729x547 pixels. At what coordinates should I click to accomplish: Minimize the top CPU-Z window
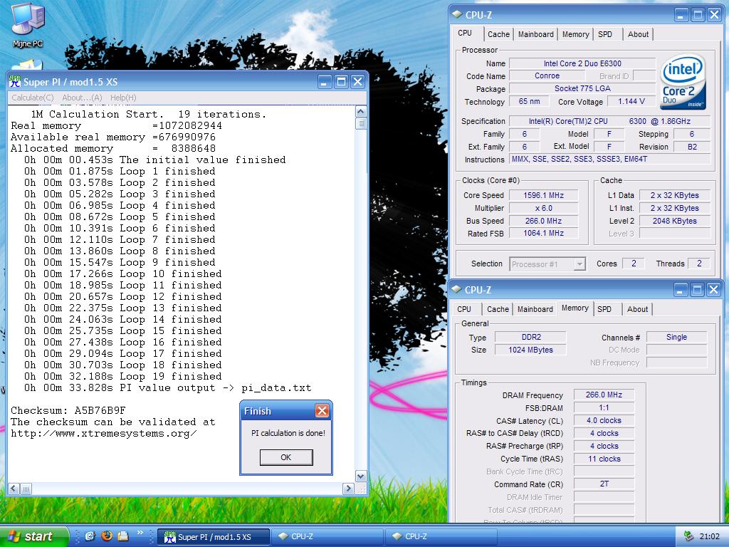click(x=681, y=15)
